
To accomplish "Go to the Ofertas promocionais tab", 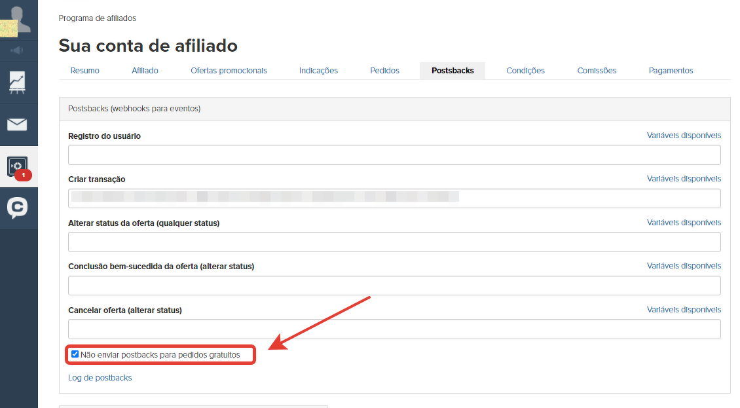I will (229, 71).
